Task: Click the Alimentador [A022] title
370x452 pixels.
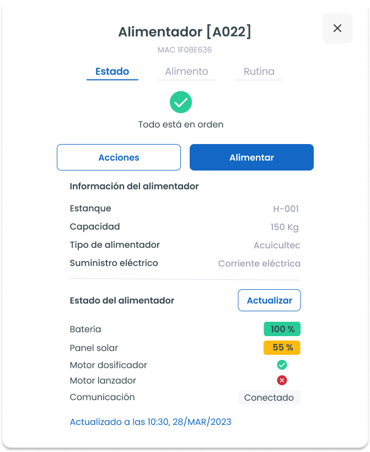Action: tap(185, 31)
